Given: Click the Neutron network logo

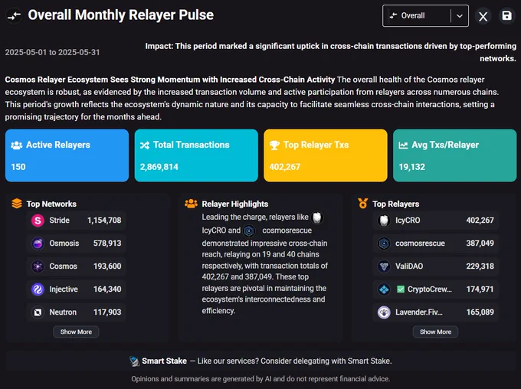Looking at the screenshot, I should coord(38,312).
